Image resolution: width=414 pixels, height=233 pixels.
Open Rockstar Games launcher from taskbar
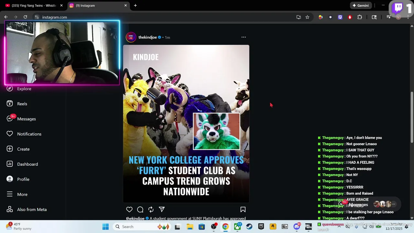pyautogui.click(x=273, y=227)
